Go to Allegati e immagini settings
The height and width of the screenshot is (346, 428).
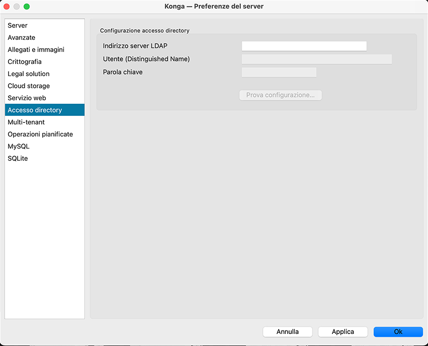36,50
